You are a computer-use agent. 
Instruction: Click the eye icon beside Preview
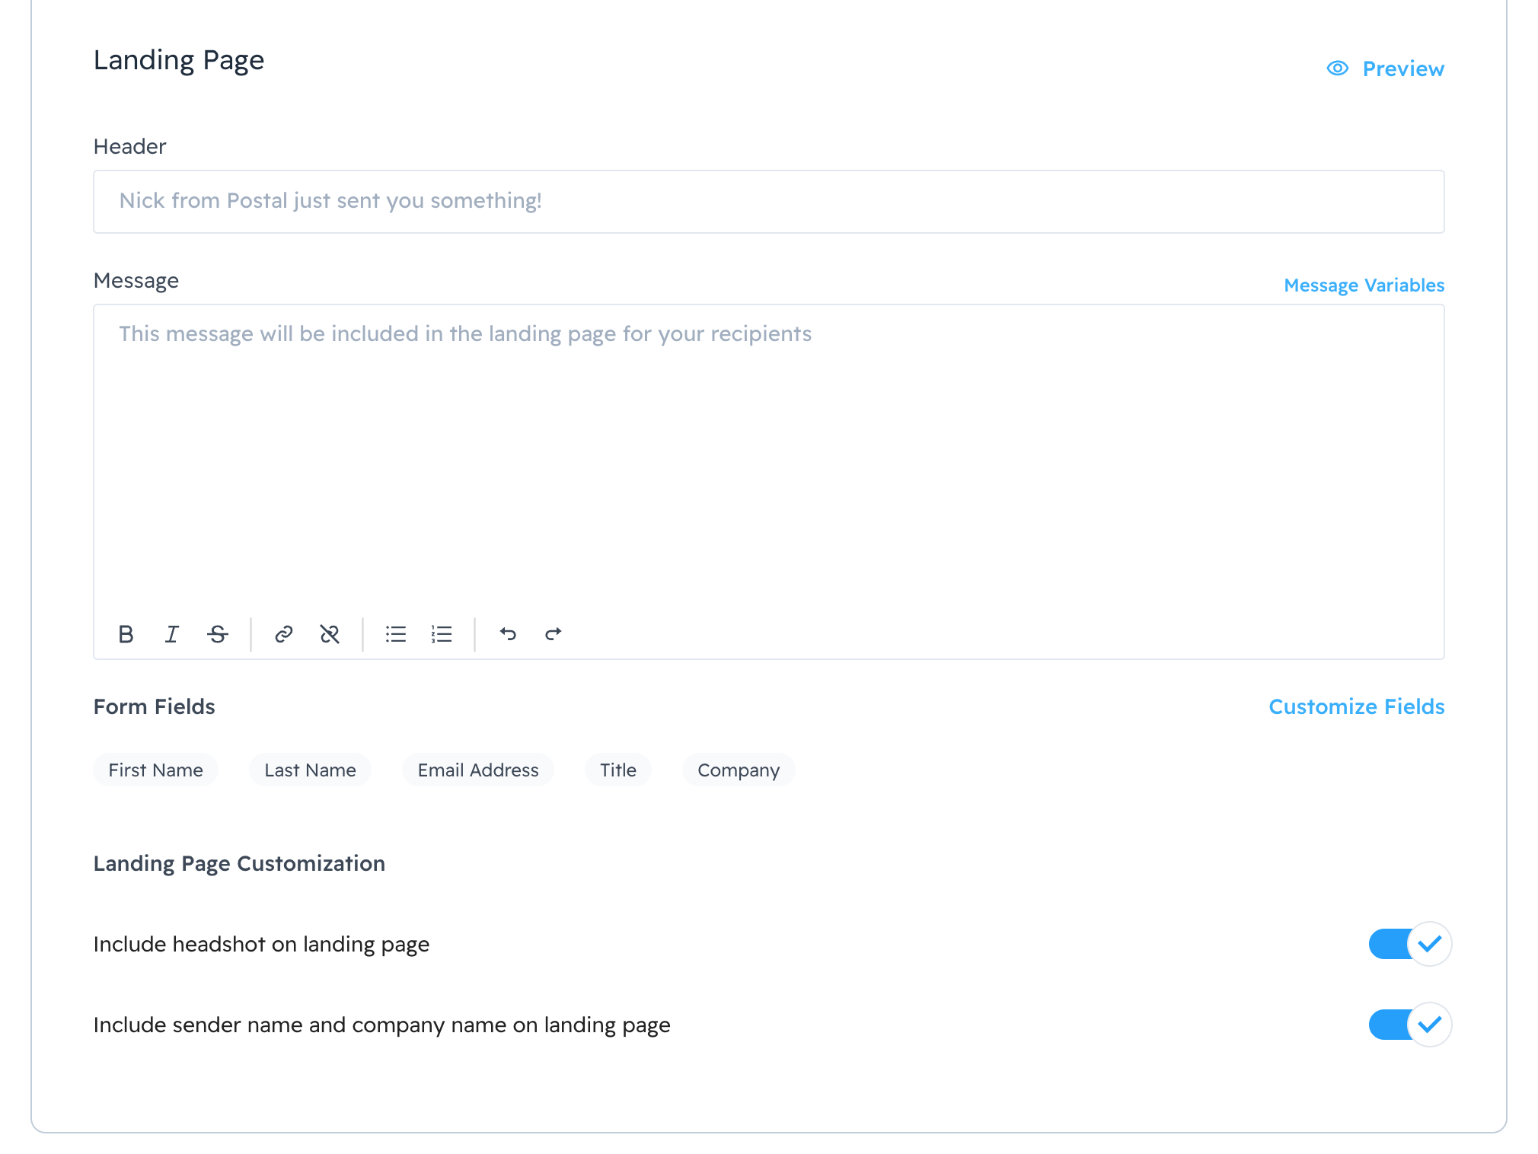pos(1337,69)
